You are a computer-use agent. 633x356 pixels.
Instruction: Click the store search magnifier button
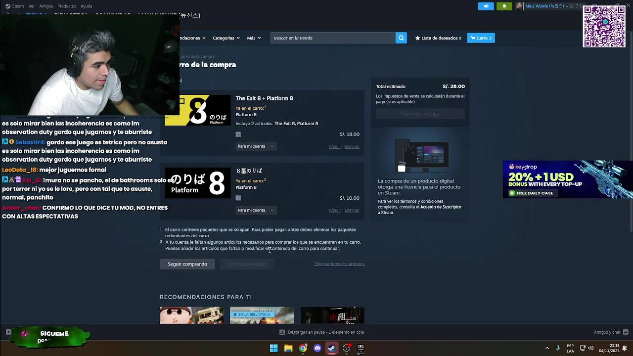[x=401, y=38]
